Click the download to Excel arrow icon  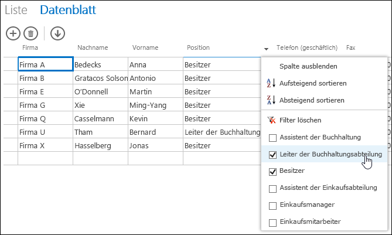(57, 33)
